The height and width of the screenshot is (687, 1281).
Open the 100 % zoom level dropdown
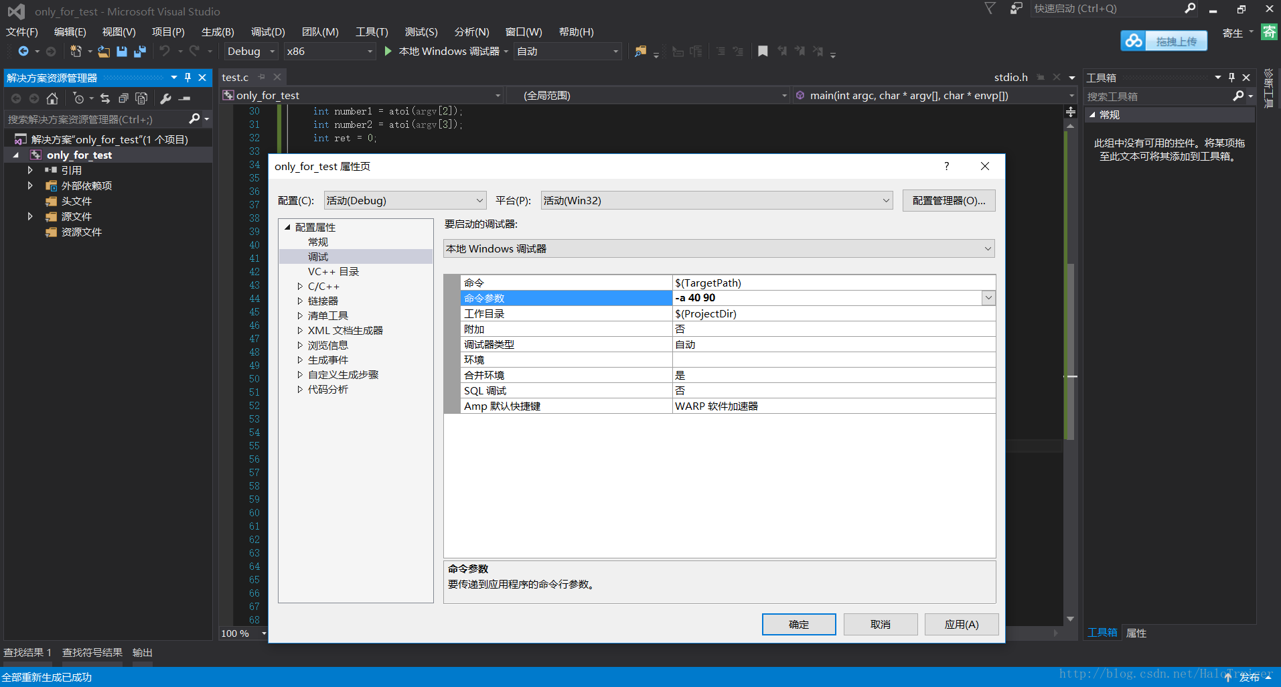click(264, 633)
